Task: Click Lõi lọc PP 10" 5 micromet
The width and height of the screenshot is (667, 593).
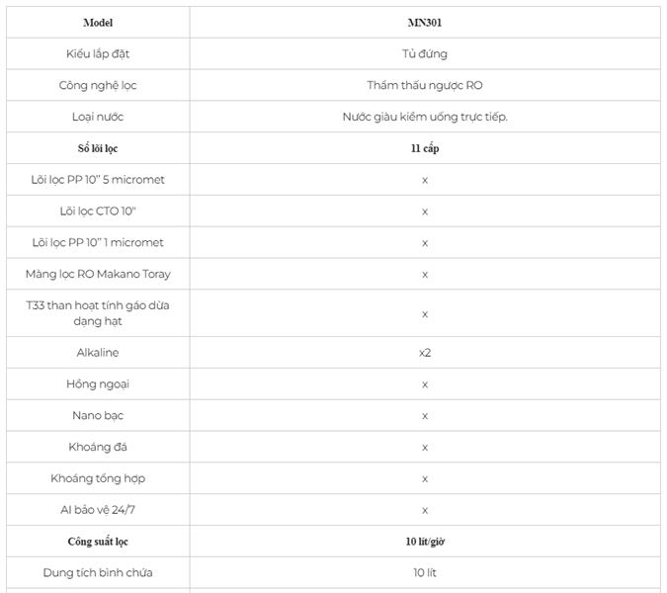Action: tap(98, 180)
